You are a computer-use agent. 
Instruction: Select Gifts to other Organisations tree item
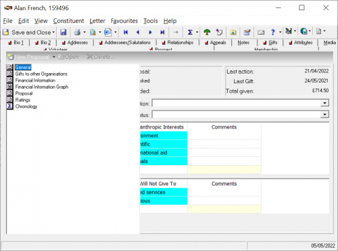[41, 74]
